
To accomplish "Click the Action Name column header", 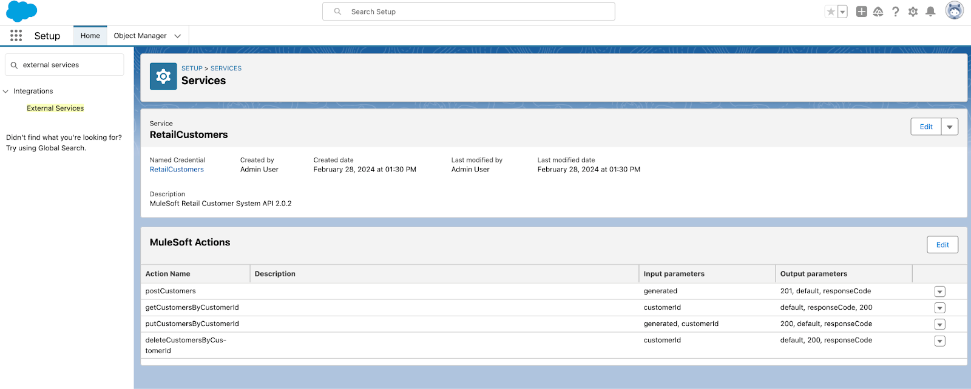I will (195, 274).
